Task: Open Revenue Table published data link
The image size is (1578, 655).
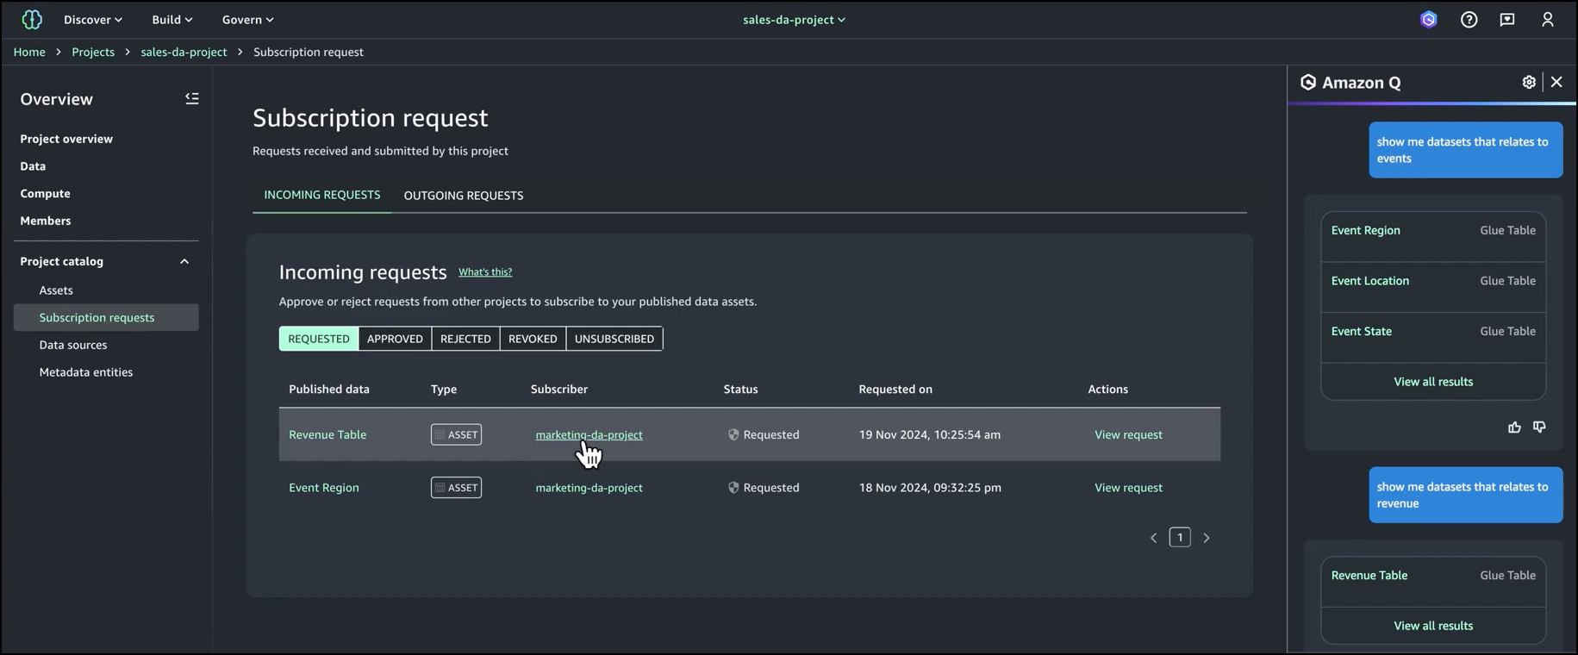Action: click(x=327, y=434)
